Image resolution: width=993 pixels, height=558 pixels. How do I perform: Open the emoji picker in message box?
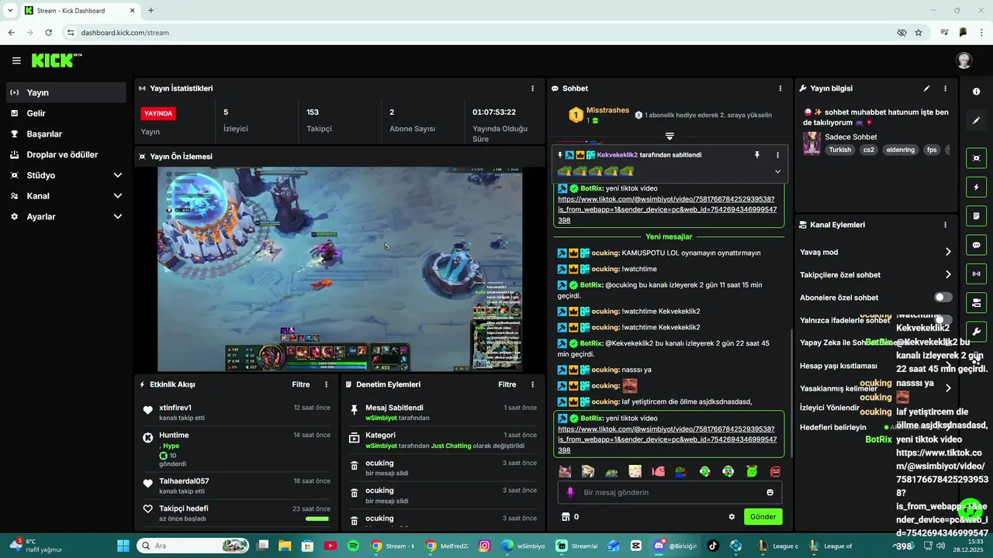click(770, 492)
